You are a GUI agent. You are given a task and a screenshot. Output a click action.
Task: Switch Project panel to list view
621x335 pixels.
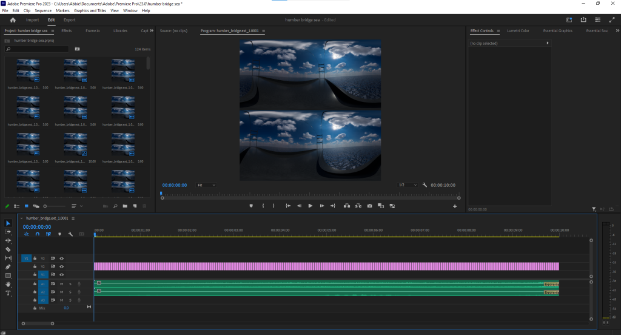coord(16,206)
